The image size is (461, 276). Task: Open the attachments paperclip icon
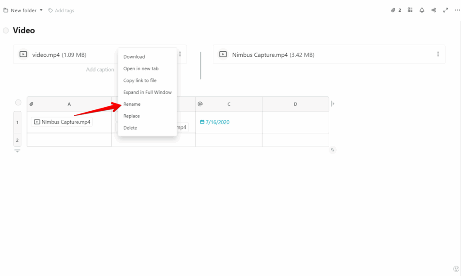coord(393,10)
